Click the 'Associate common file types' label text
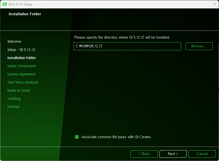The height and width of the screenshot is (161, 219). 116,137
